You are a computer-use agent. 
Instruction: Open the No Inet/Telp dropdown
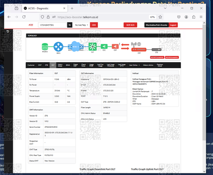81,25
